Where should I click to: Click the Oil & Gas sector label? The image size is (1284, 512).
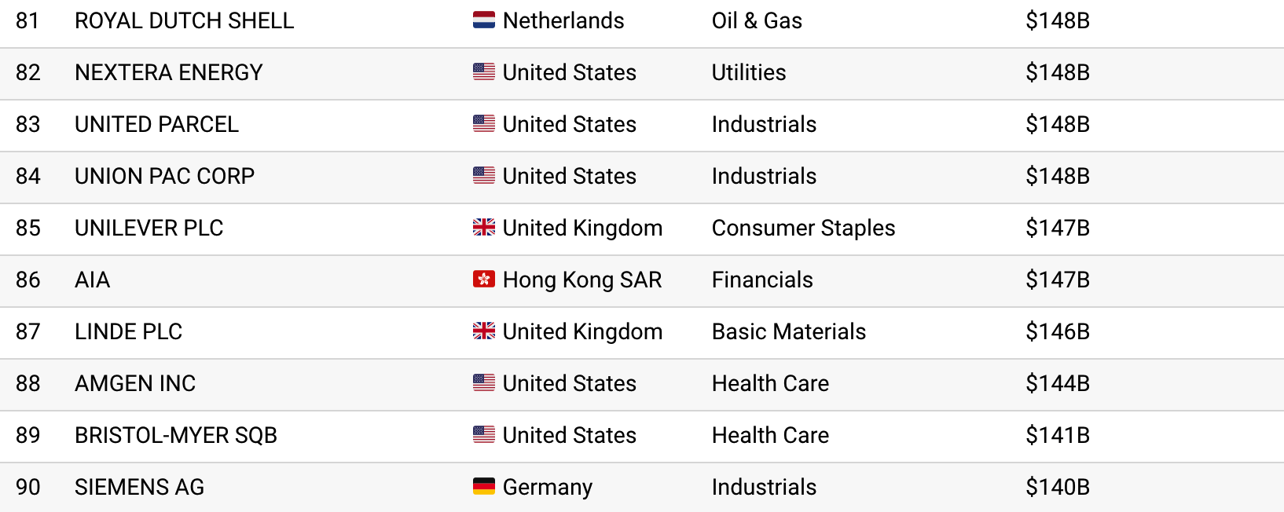coord(757,20)
